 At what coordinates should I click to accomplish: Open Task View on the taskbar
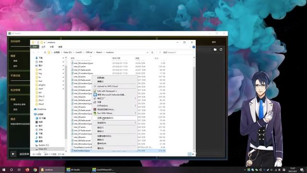click(19, 170)
